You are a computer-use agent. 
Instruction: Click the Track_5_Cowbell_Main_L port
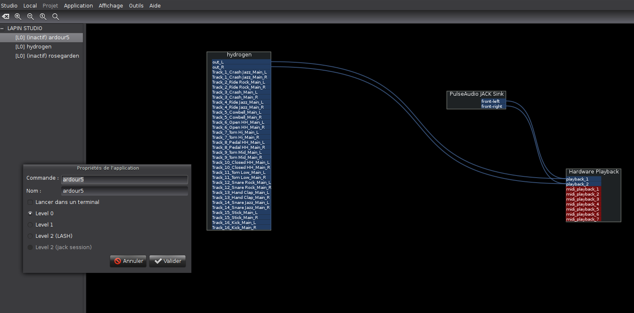(x=241, y=112)
